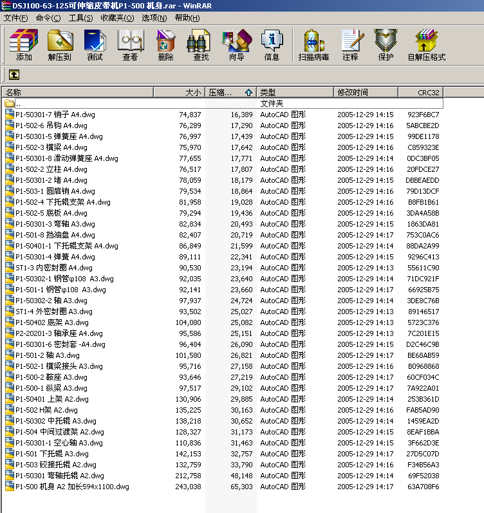The width and height of the screenshot is (484, 513).
Task: Select file P1-502-4 下托辊支架 A4.dwg
Action: pyautogui.click(x=63, y=202)
